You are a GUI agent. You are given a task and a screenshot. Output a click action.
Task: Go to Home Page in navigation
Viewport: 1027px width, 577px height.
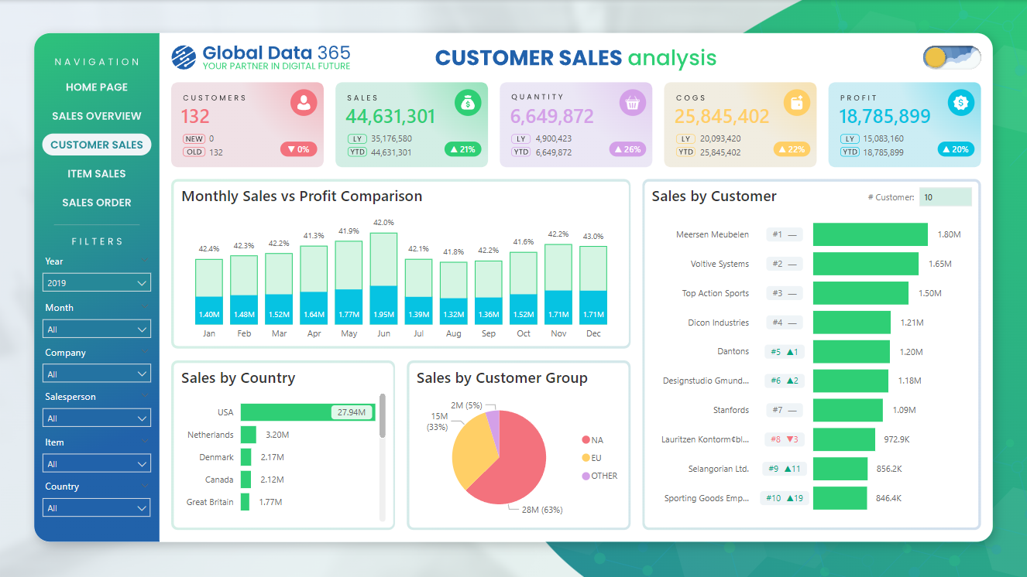tap(97, 87)
